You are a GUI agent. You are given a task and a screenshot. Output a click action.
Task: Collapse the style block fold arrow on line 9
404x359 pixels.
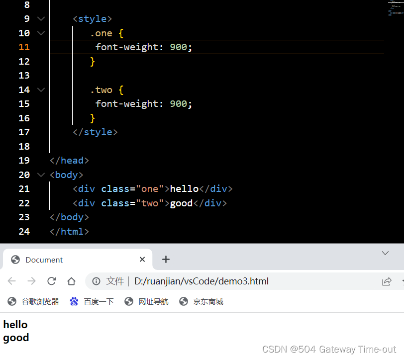(41, 18)
